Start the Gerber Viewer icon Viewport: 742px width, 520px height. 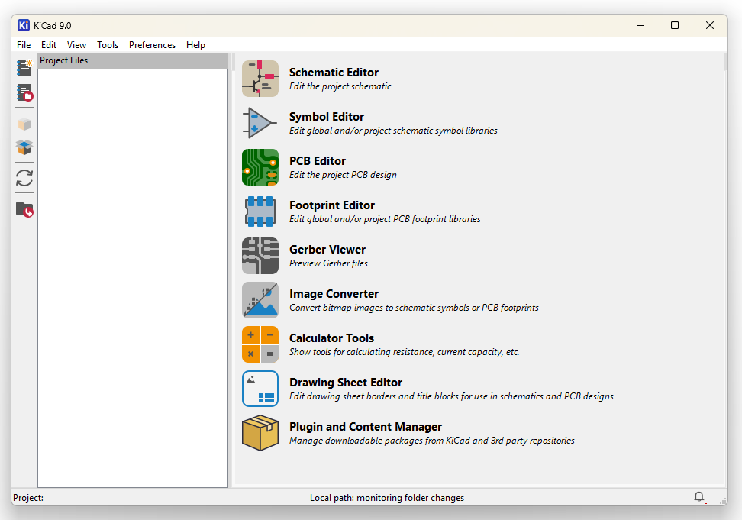point(260,256)
